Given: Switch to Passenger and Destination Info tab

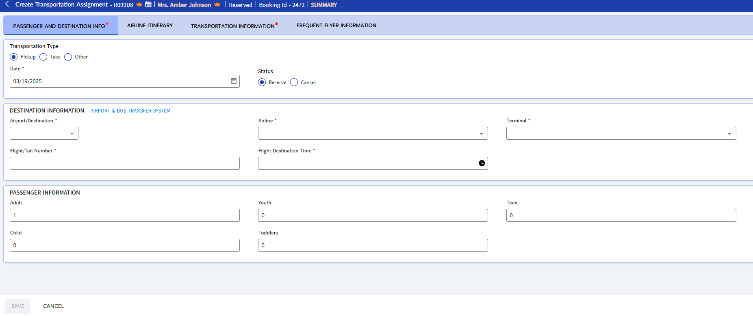Looking at the screenshot, I should (x=61, y=26).
